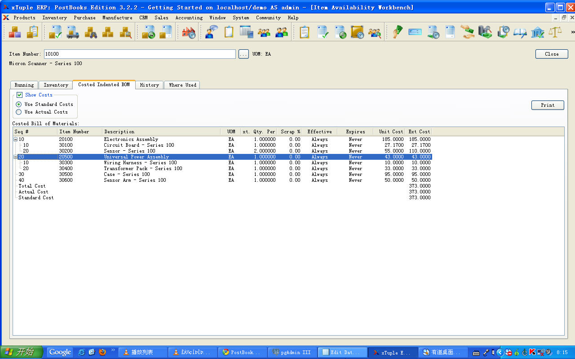Click the person with speech bubble icon
The image size is (575, 359).
211,32
